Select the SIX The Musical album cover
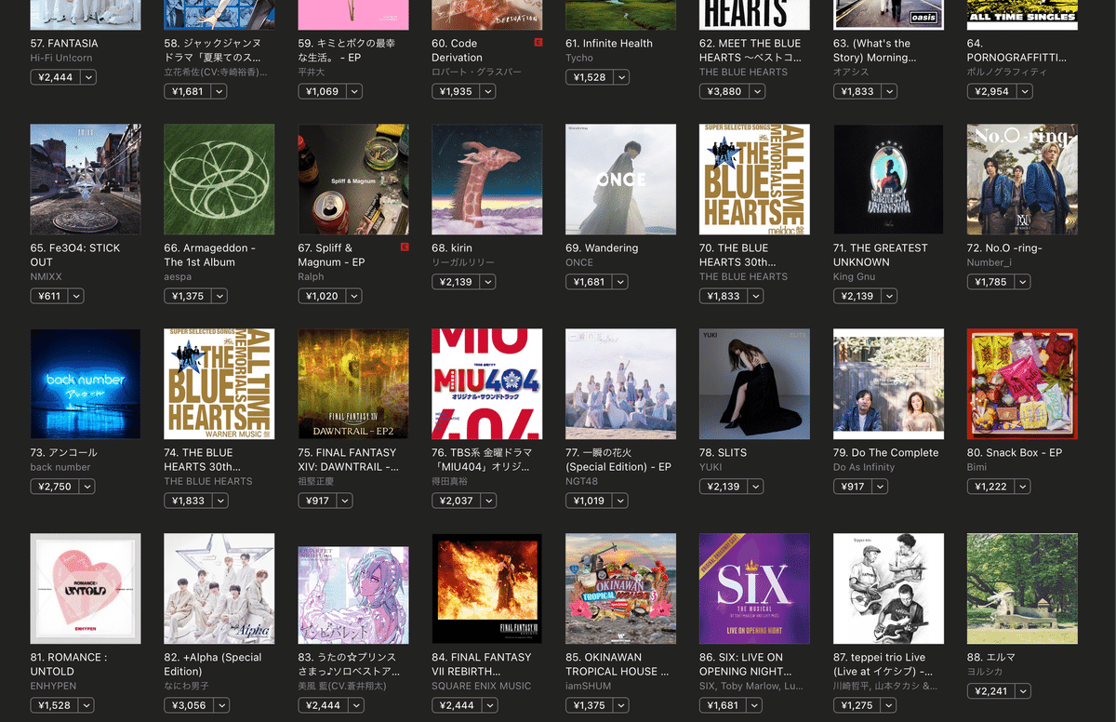This screenshot has width=1116, height=722. click(x=754, y=588)
